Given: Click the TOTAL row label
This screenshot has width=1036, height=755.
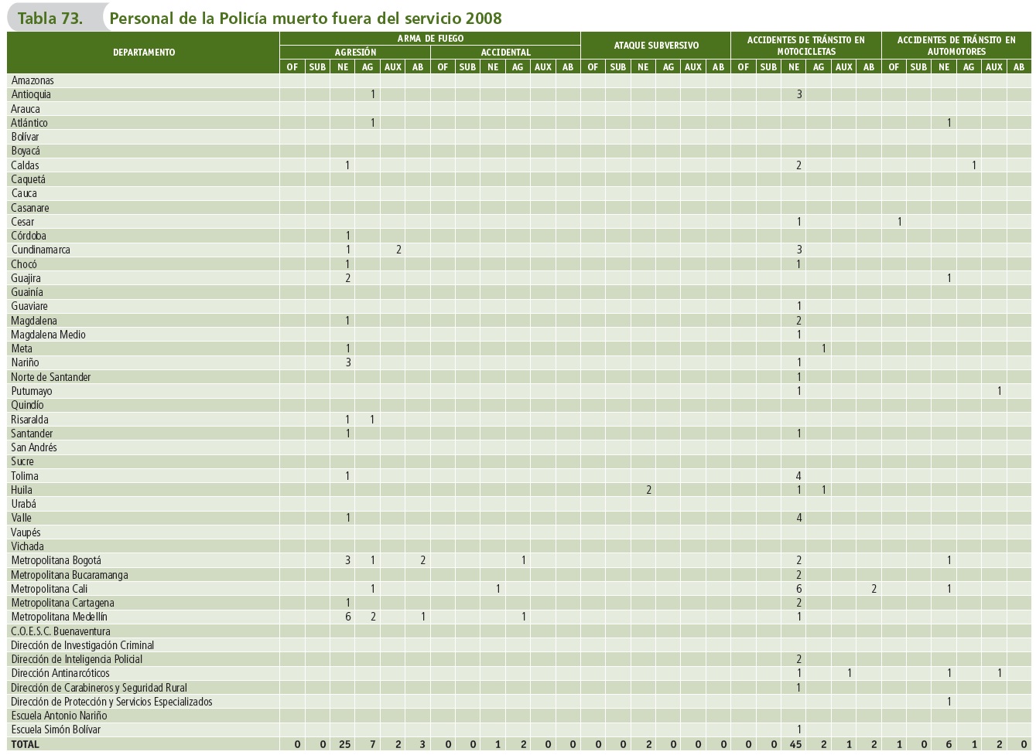Looking at the screenshot, I should pos(25,744).
